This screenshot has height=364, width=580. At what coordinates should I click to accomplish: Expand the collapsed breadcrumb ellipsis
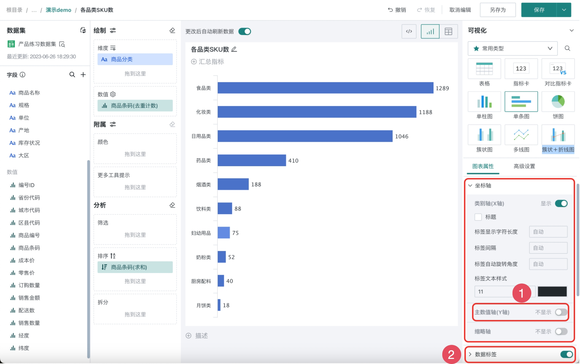(x=34, y=10)
